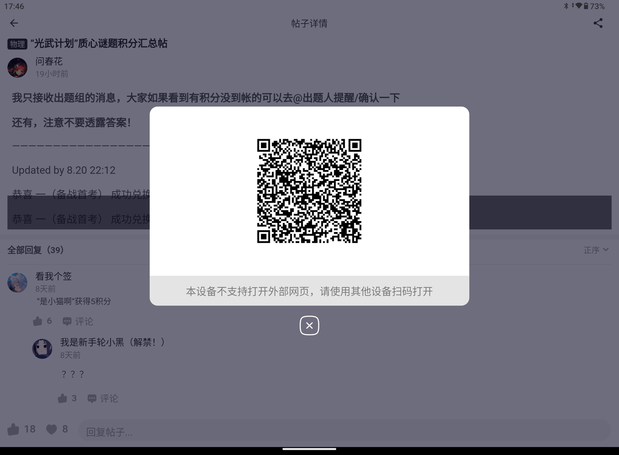This screenshot has width=619, height=455.
Task: Tap the 19小时前 post timestamp
Action: 52,74
